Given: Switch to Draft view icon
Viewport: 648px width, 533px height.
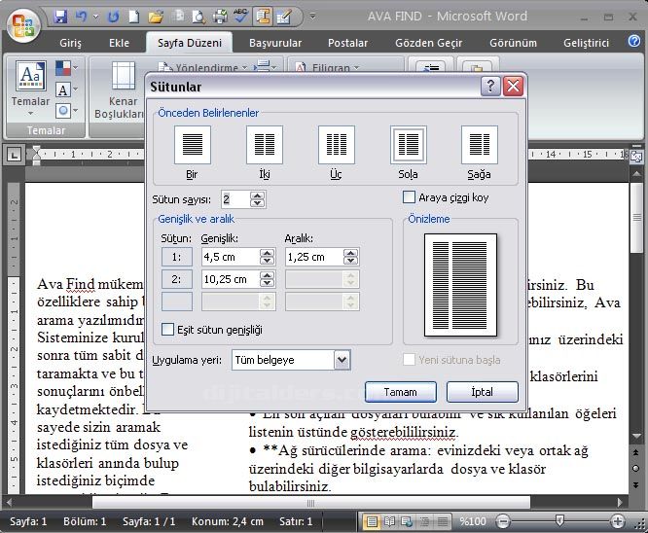Looking at the screenshot, I should click(442, 522).
